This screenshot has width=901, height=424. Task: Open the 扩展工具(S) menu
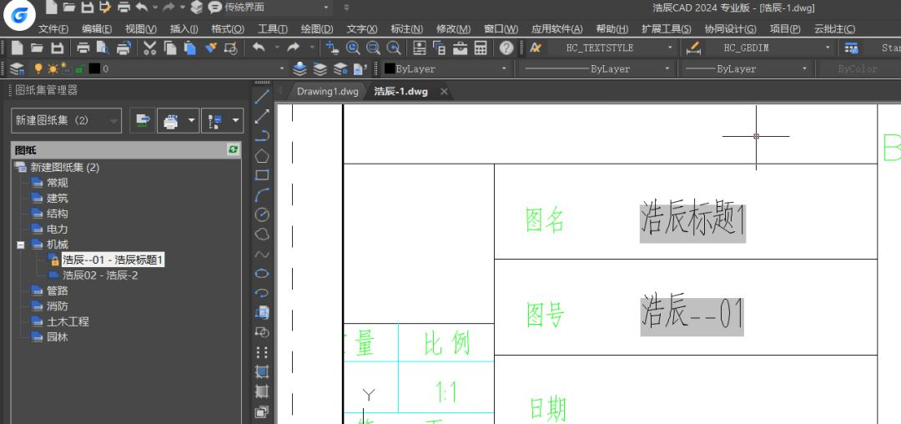(666, 28)
